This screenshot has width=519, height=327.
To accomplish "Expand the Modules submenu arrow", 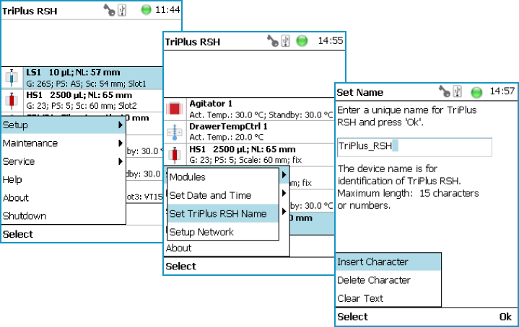I will pyautogui.click(x=284, y=175).
